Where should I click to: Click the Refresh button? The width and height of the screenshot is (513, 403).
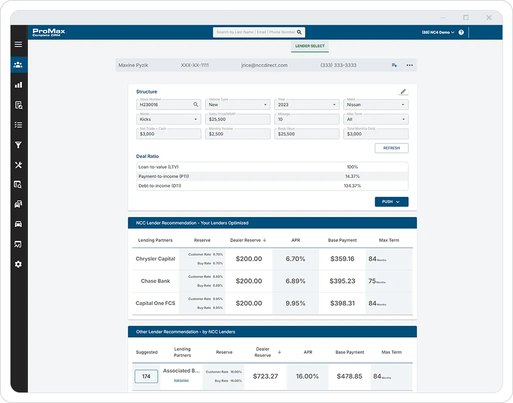click(x=391, y=148)
